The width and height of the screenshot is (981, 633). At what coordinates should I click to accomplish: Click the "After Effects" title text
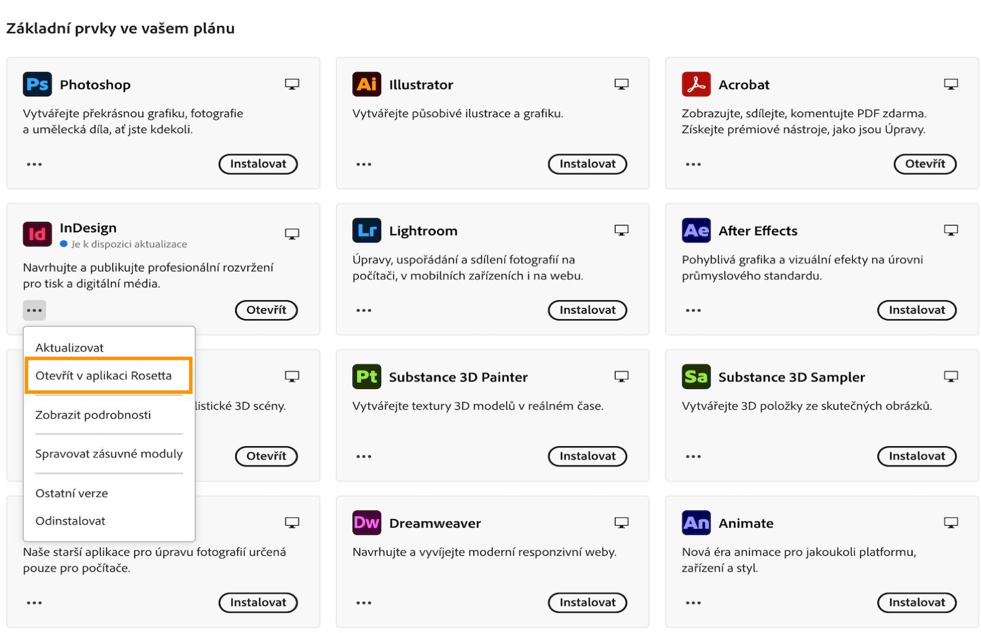coord(758,231)
